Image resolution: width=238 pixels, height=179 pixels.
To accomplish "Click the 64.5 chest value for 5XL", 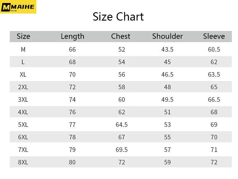I will (122, 125).
